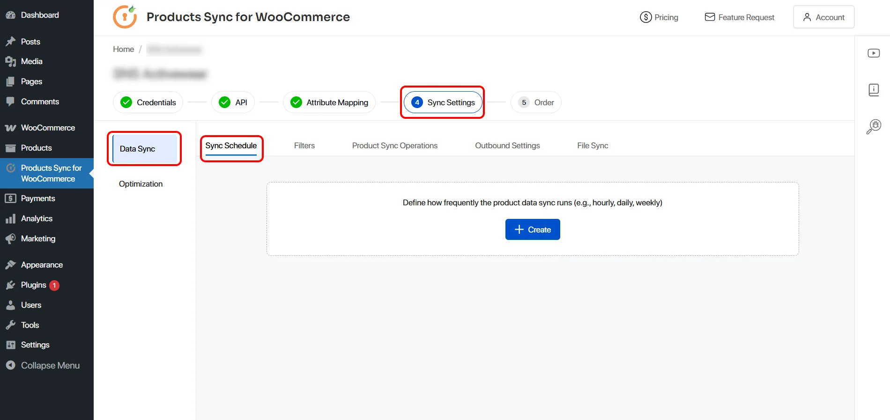Open the video tutorial icon
This screenshot has height=420, width=890.
pyautogui.click(x=874, y=53)
